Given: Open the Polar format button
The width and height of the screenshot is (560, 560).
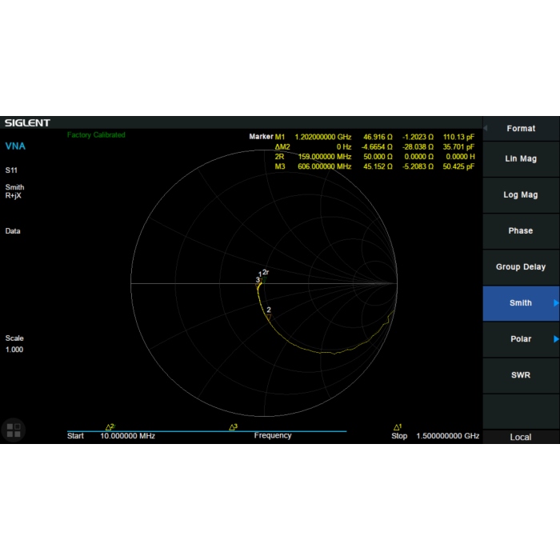Looking at the screenshot, I should pyautogui.click(x=521, y=339).
